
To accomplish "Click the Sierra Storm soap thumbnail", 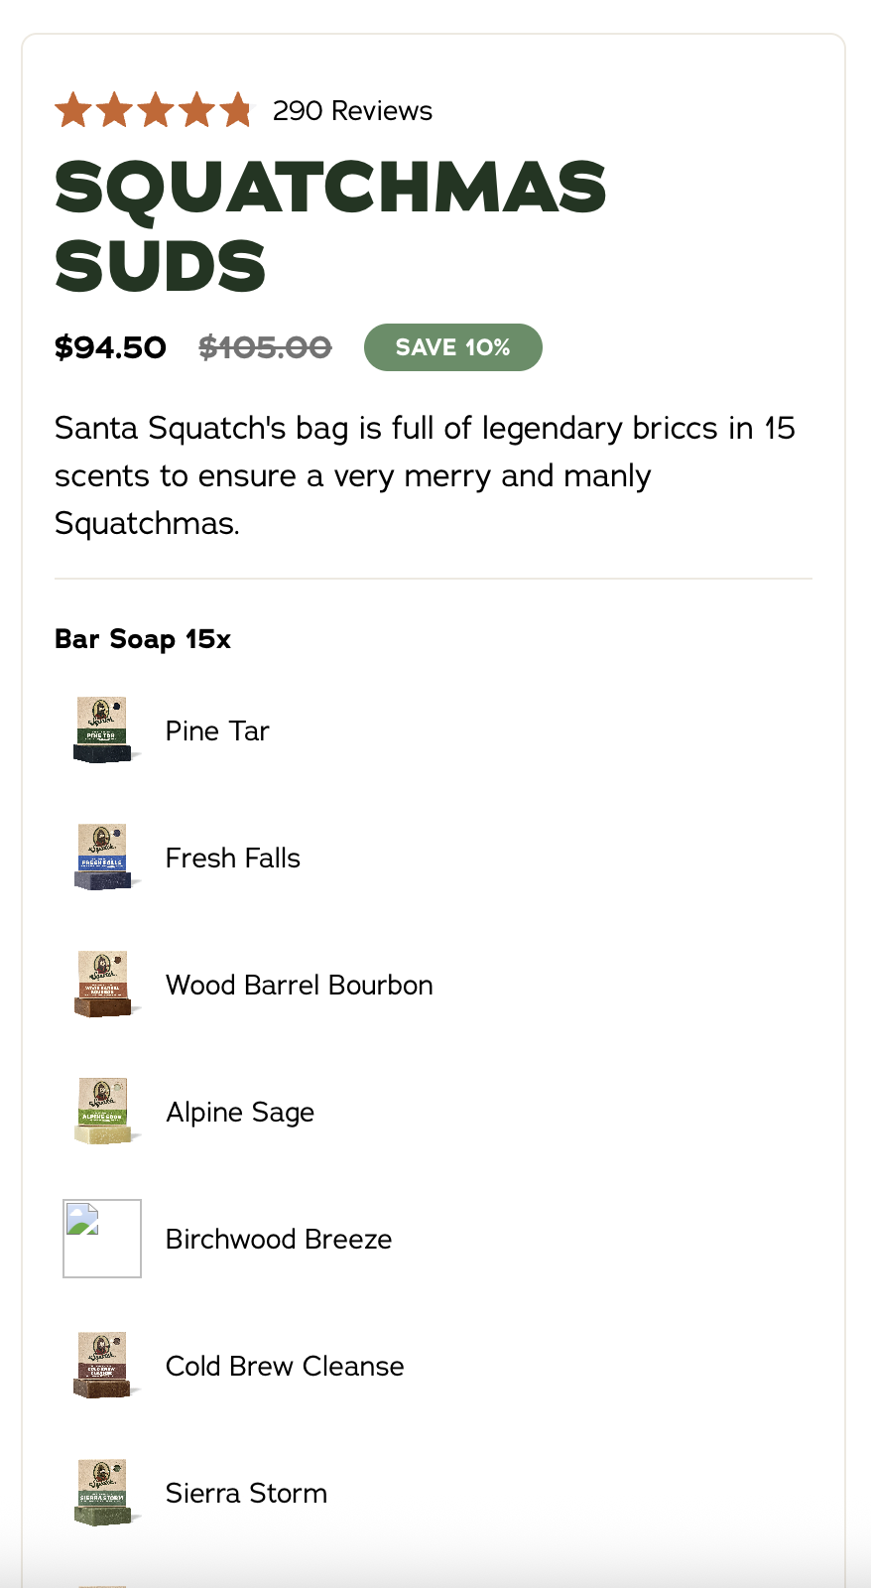I will [102, 1493].
